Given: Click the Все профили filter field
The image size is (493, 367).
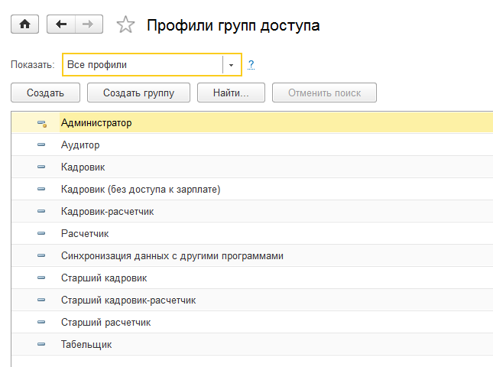Looking at the screenshot, I should [143, 65].
